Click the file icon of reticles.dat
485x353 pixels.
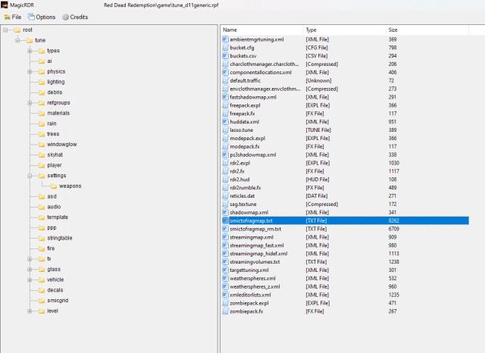[225, 196]
